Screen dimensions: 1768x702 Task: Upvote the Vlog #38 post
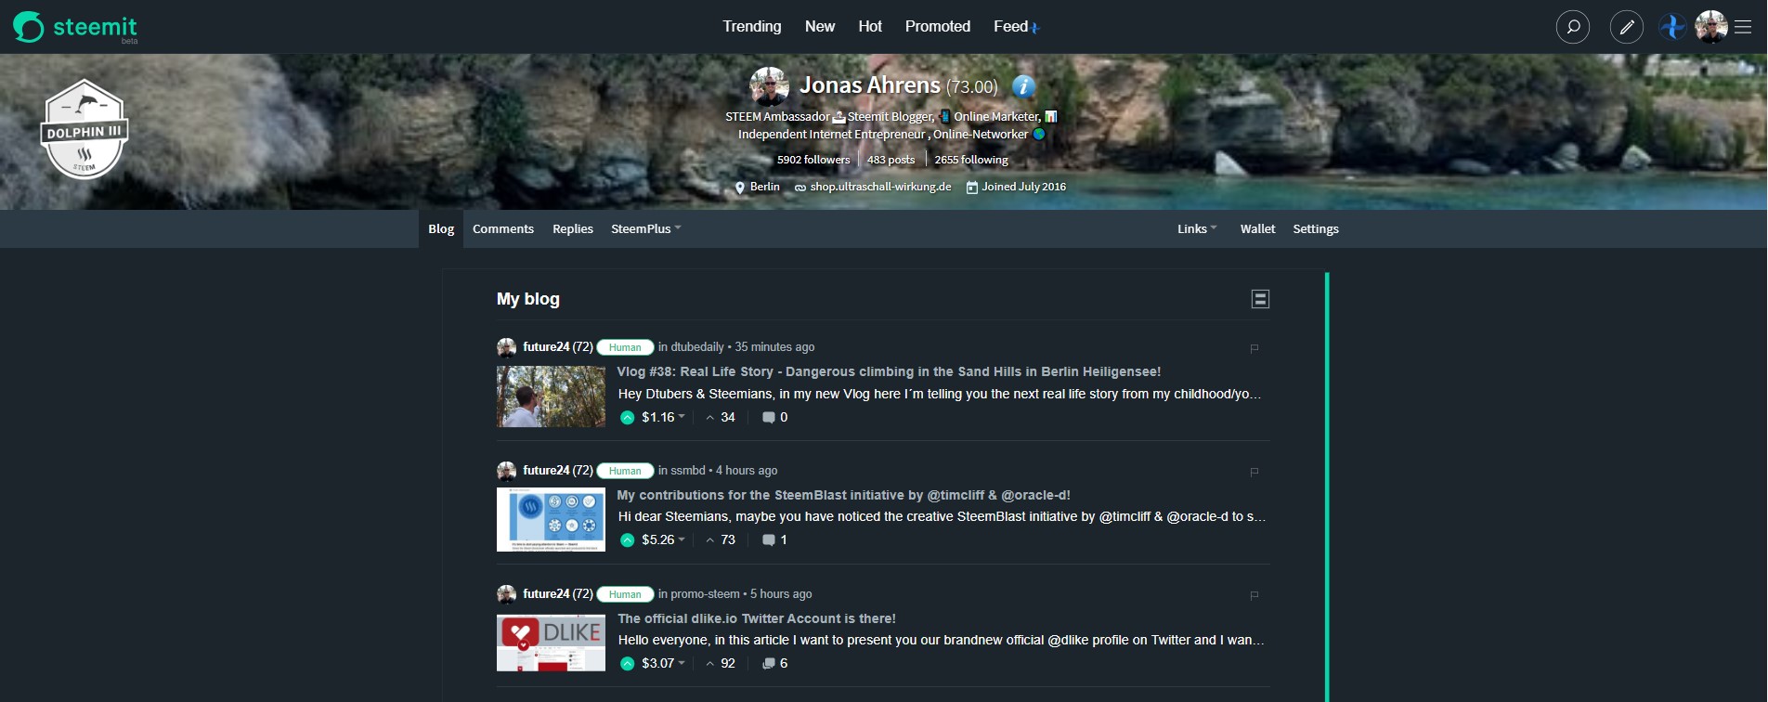628,418
